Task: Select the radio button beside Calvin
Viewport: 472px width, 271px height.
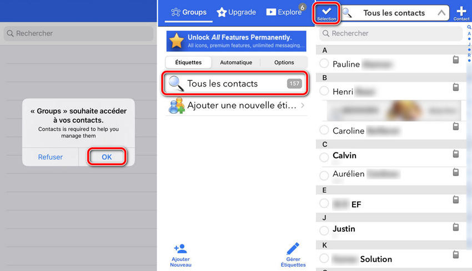Action: point(324,157)
